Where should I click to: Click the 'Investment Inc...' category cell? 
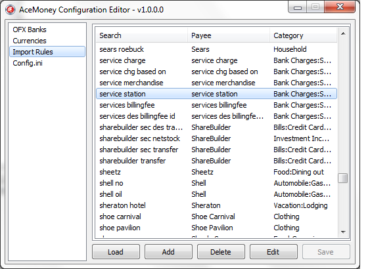(302, 138)
